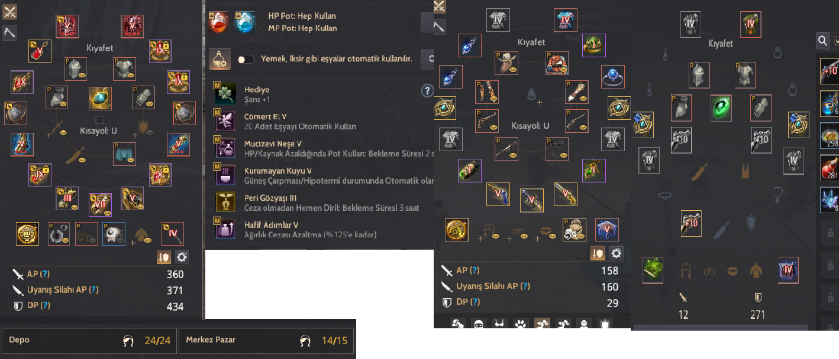Open the help question mark beside Hediye
Image resolution: width=839 pixels, height=359 pixels.
[x=427, y=90]
